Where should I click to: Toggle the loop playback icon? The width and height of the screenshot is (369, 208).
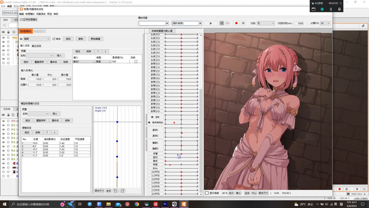pyautogui.click(x=222, y=23)
